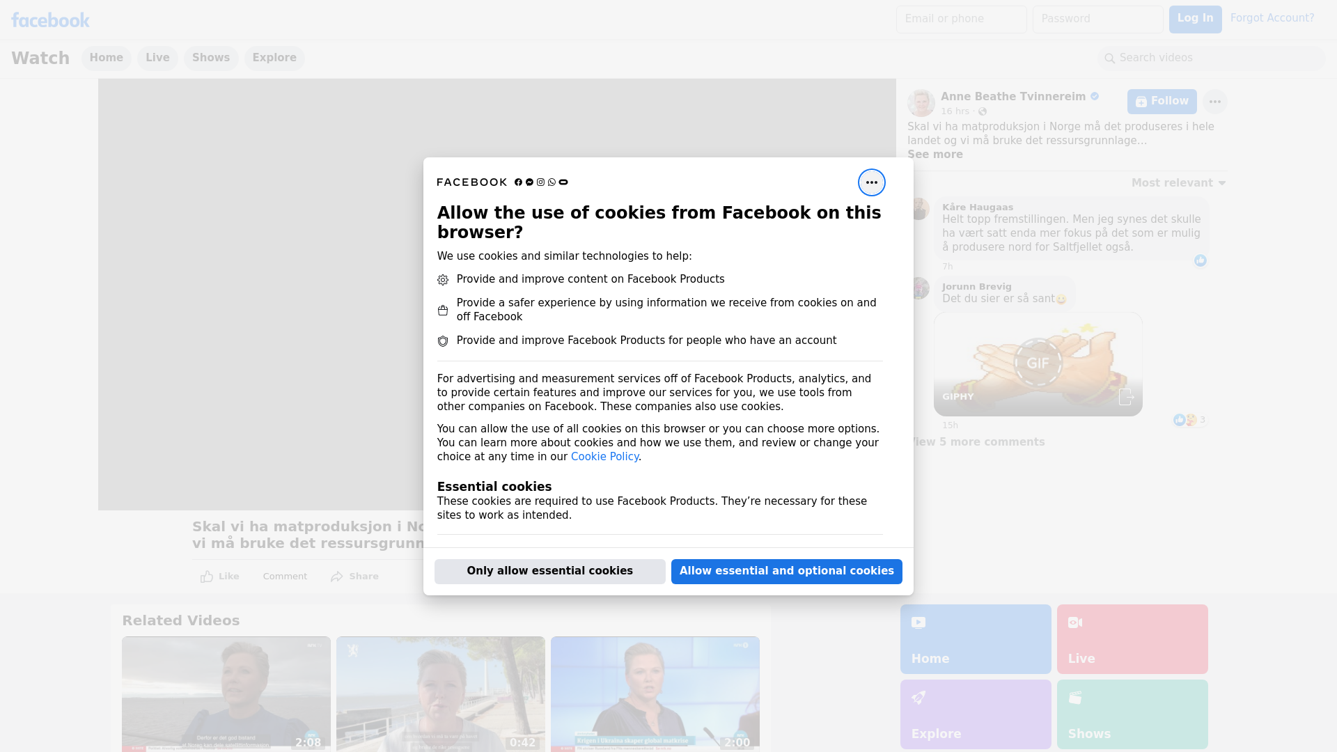Open the Live tab in Watch
This screenshot has height=752, width=1337.
(x=157, y=58)
